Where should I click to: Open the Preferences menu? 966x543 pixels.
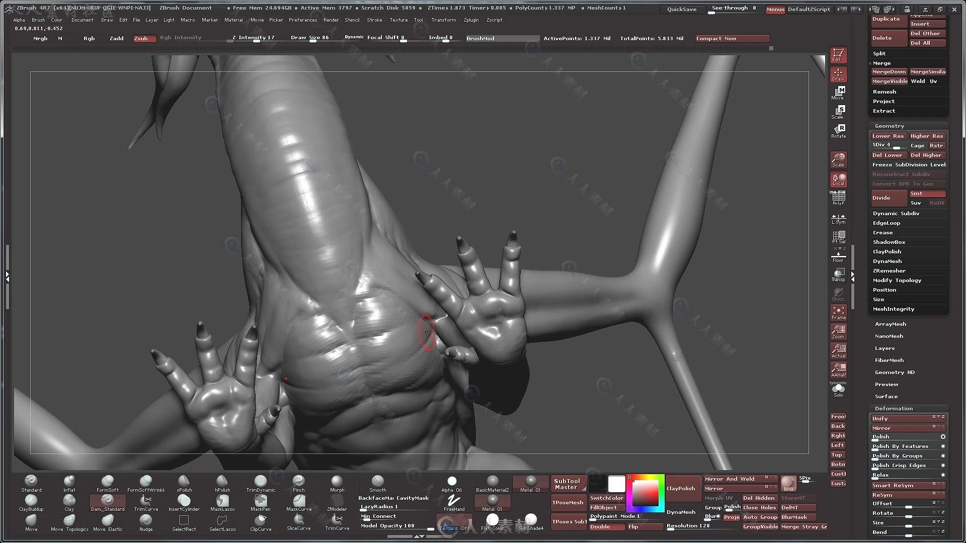pos(303,20)
